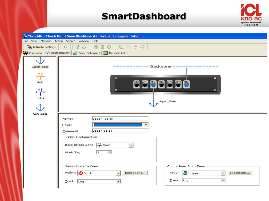Click the Name input field
Viewport: 269px width, 201px height.
120,119
